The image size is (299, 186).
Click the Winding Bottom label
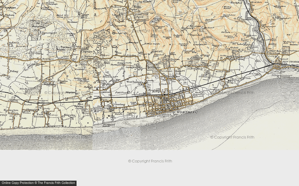pos(227,8)
